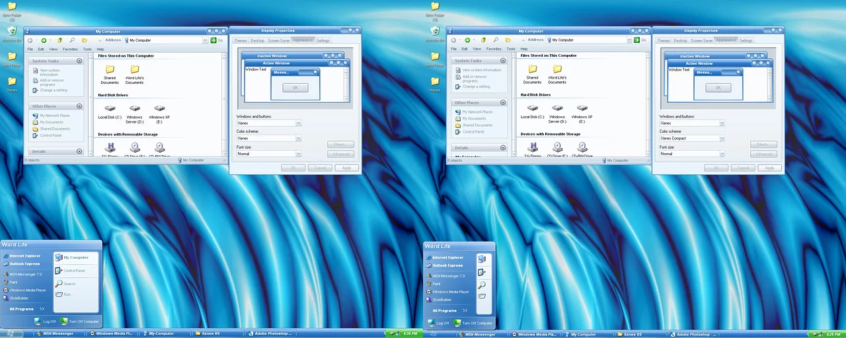Switch to Desktop tab in the Xenes Compact dialog

(680, 41)
